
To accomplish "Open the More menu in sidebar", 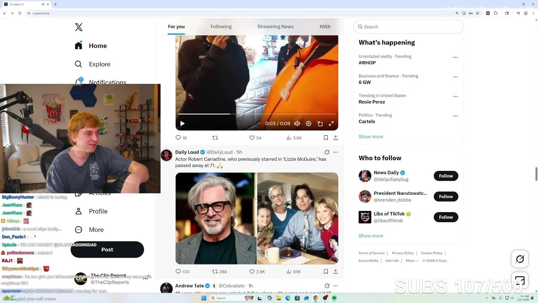I will pos(89,230).
